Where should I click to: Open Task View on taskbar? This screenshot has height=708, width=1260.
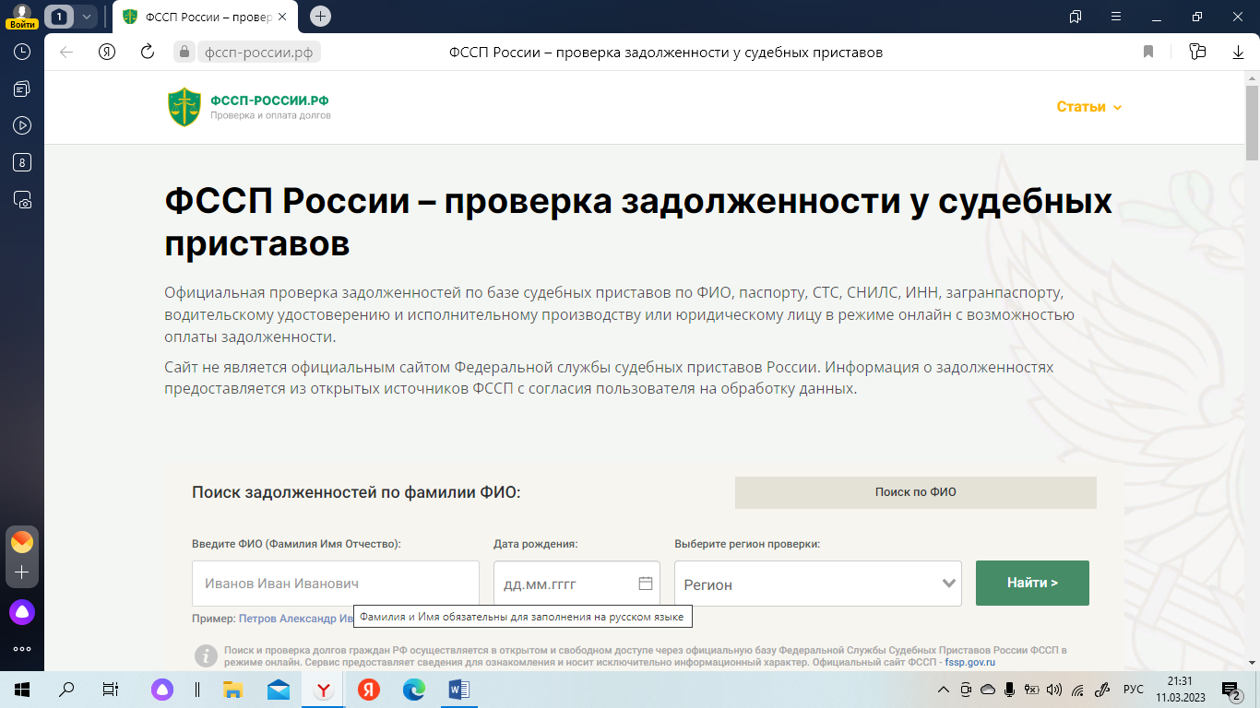[x=111, y=689]
